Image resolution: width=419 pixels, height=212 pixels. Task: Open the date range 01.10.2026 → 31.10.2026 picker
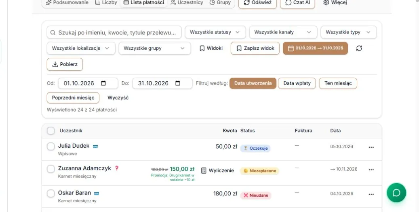pos(315,48)
